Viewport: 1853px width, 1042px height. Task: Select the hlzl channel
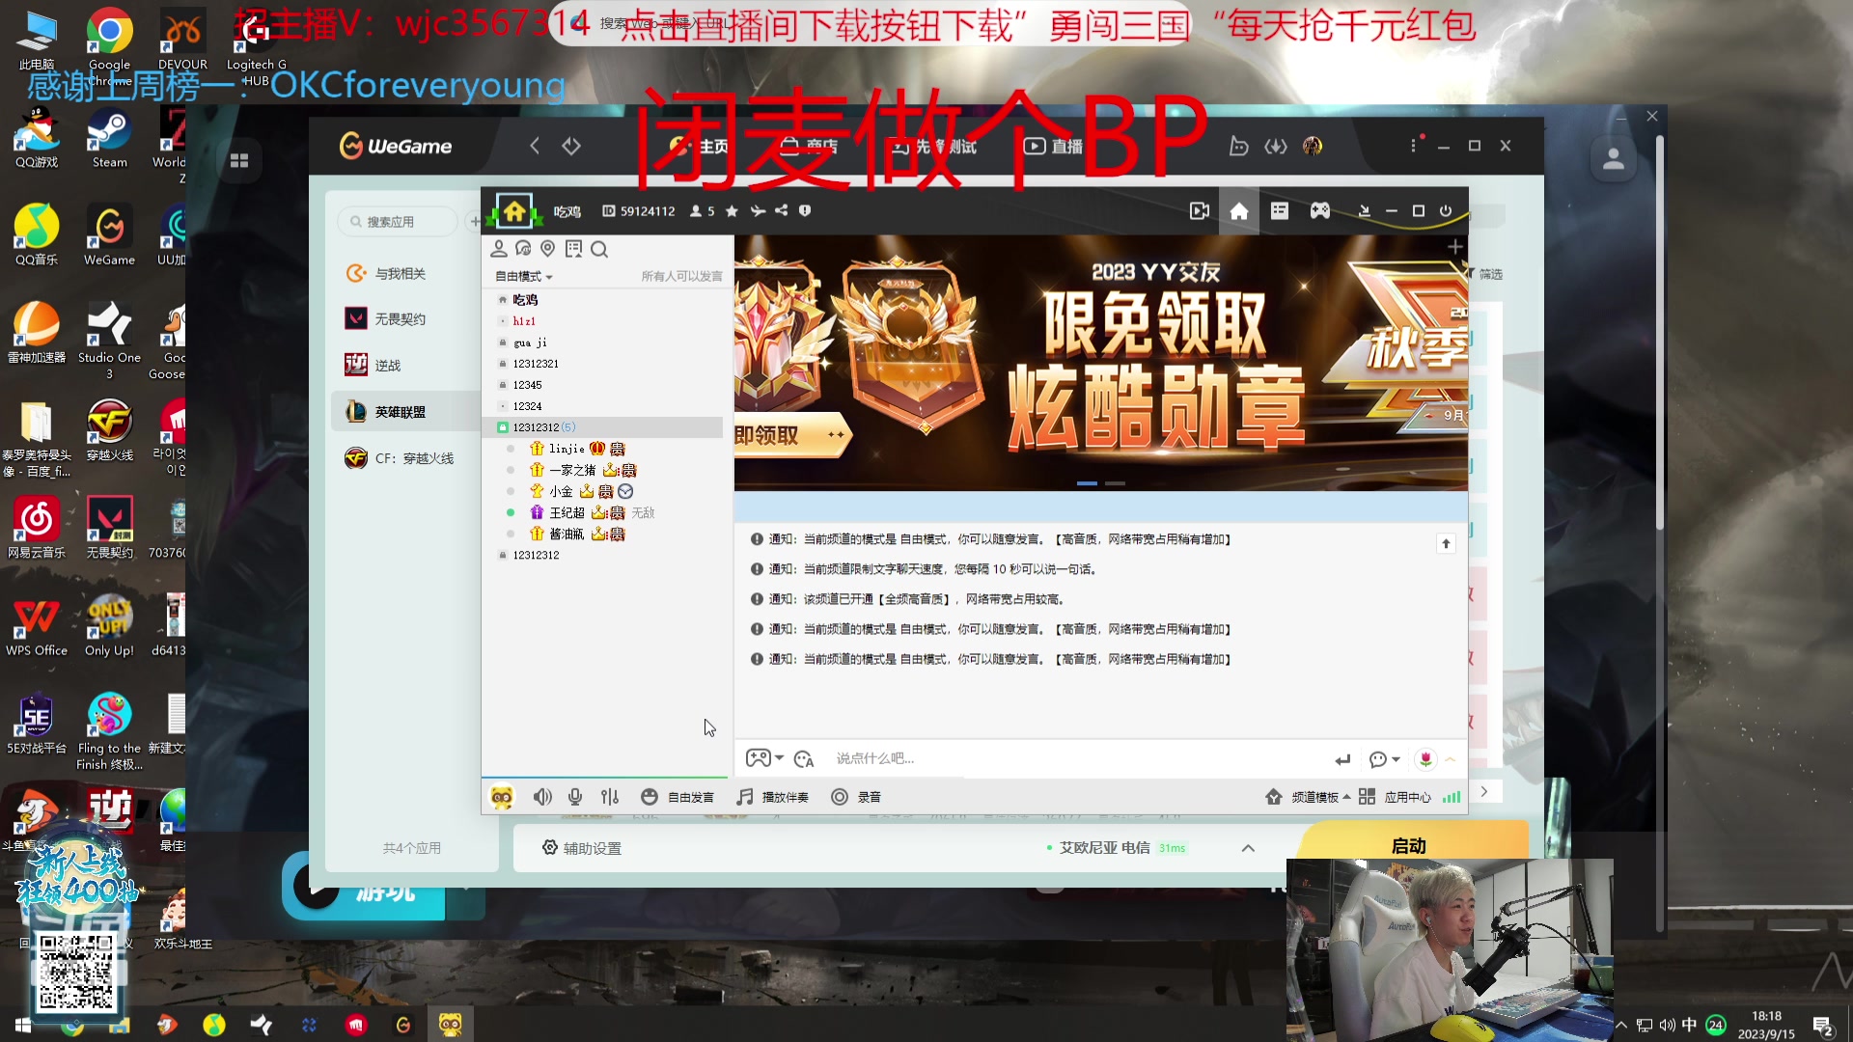click(x=524, y=321)
